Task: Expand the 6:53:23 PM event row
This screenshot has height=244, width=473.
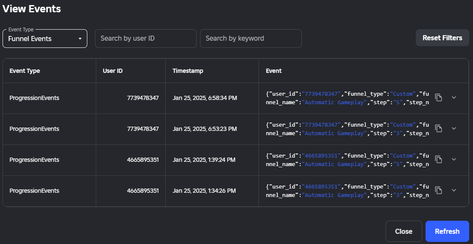Action: pos(454,128)
